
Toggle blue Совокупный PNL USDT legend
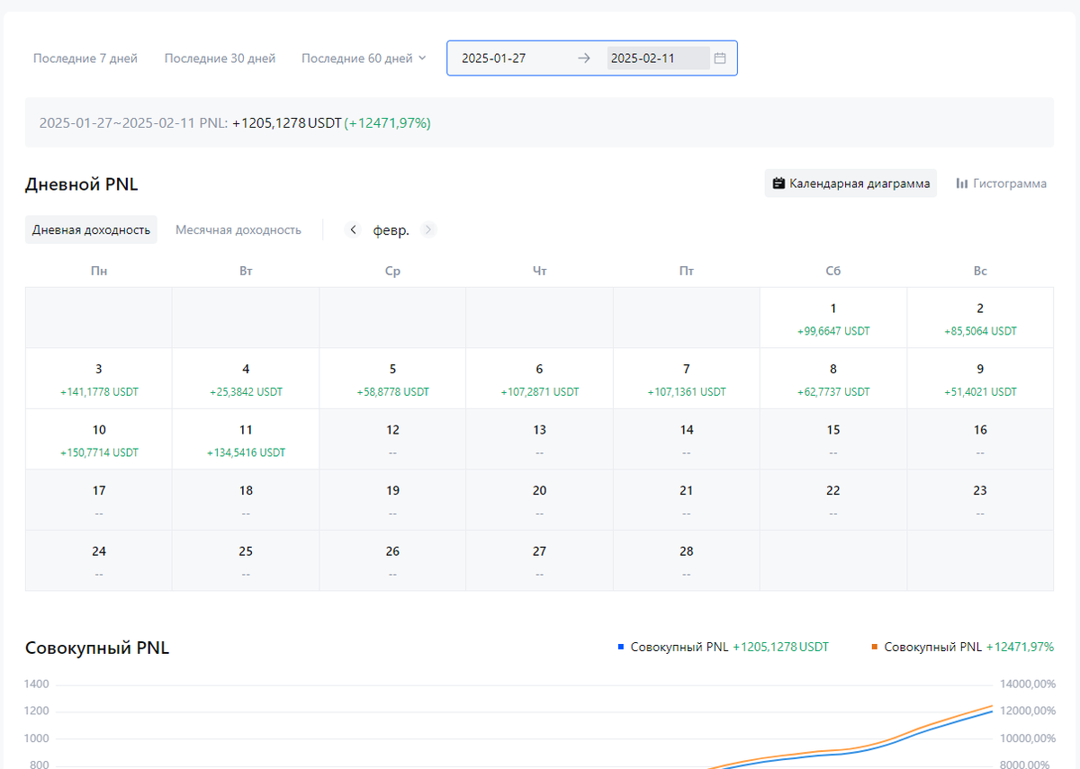[x=723, y=647]
